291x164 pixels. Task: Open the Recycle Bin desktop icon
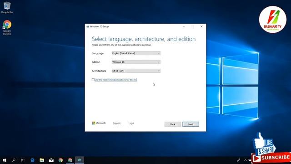click(7, 7)
